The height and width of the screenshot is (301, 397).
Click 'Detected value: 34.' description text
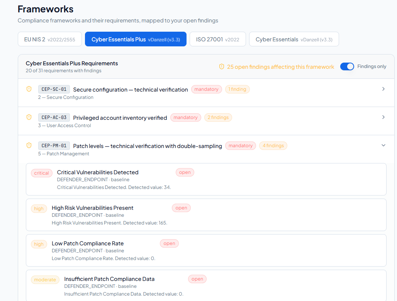coord(149,187)
